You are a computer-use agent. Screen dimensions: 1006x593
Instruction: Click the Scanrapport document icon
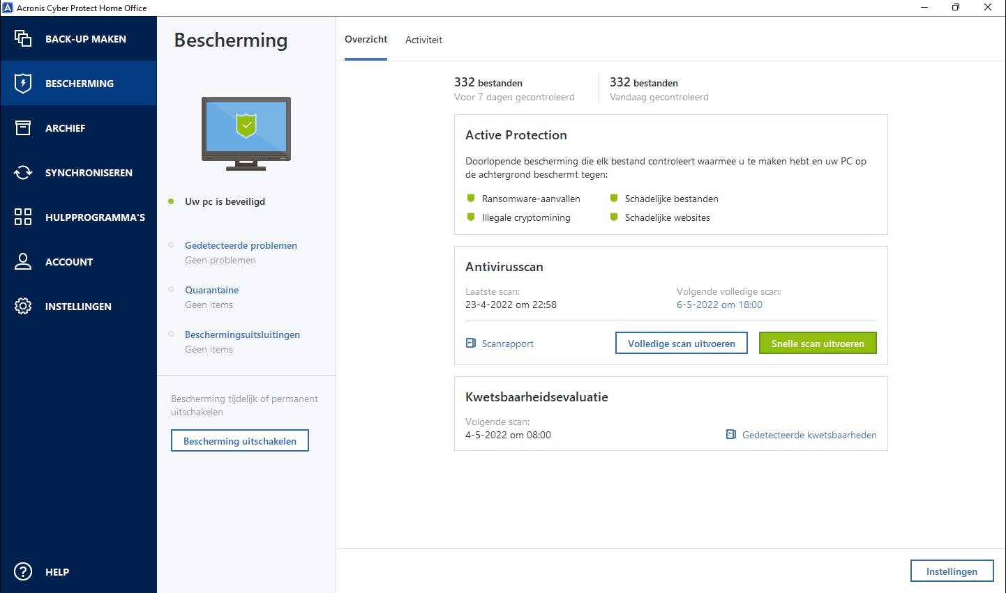tap(471, 344)
